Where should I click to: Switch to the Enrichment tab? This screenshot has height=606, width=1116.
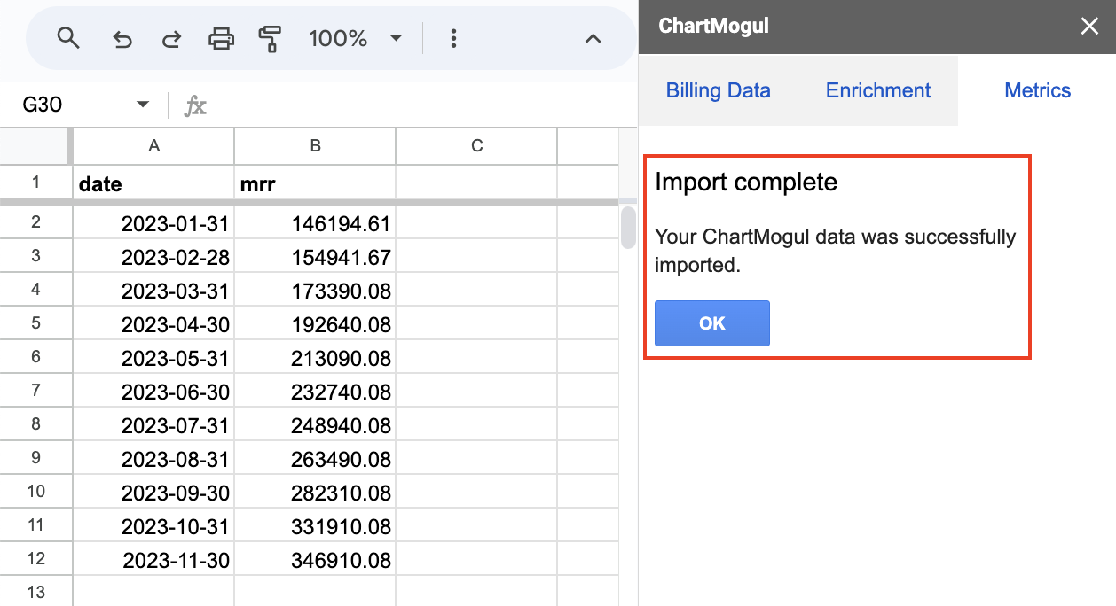click(x=878, y=90)
